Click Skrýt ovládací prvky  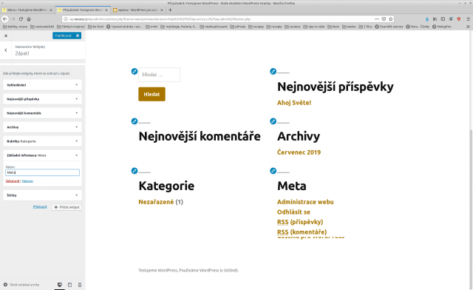click(x=21, y=285)
